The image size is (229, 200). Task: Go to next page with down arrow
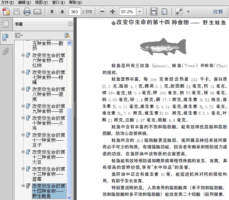pyautogui.click(x=62, y=12)
